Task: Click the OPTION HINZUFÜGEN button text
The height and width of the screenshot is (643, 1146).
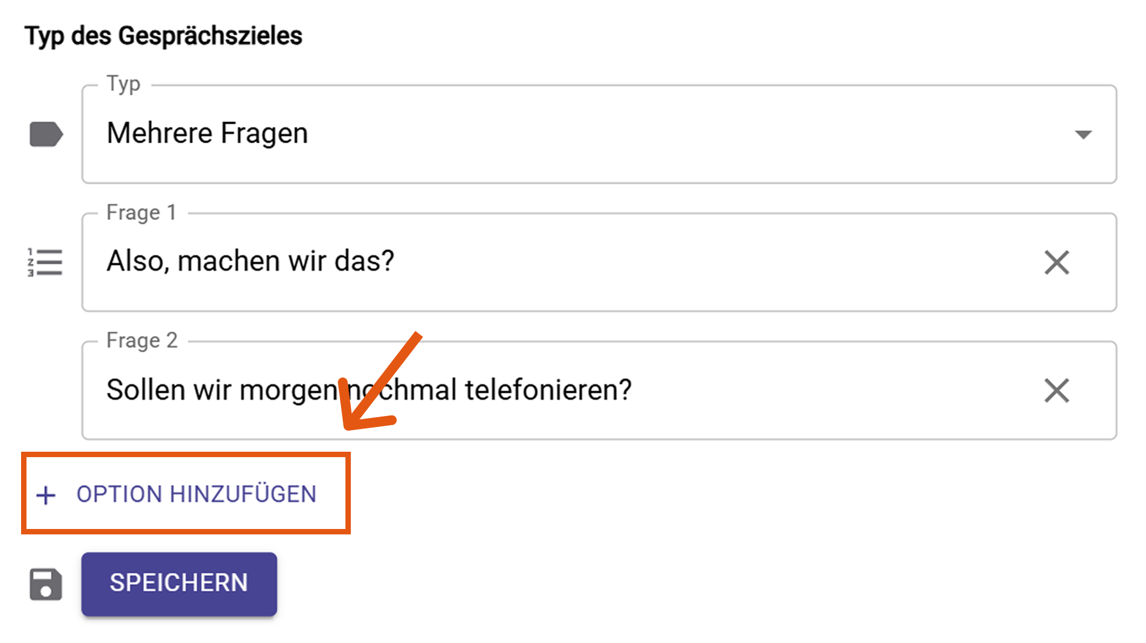Action: click(196, 494)
